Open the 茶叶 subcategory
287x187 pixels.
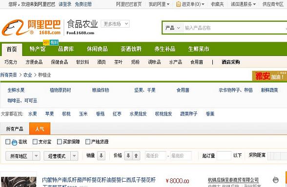(118, 62)
